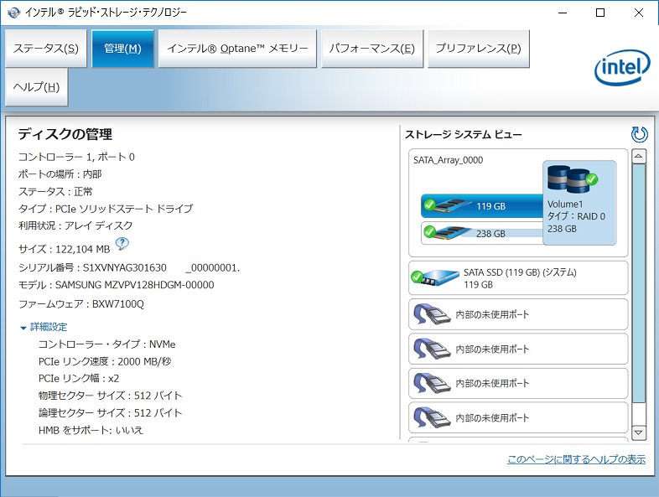Minimize the window
The height and width of the screenshot is (497, 659).
563,13
